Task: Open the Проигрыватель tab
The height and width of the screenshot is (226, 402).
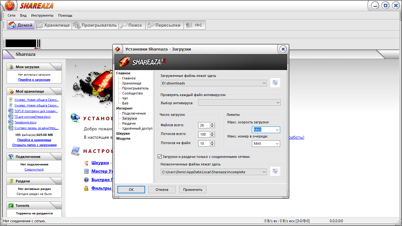Action: 95,25
